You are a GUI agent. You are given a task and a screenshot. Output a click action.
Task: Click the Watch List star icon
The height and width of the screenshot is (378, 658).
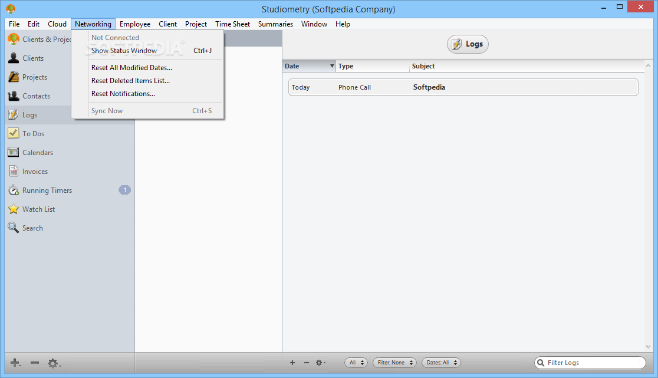point(14,209)
